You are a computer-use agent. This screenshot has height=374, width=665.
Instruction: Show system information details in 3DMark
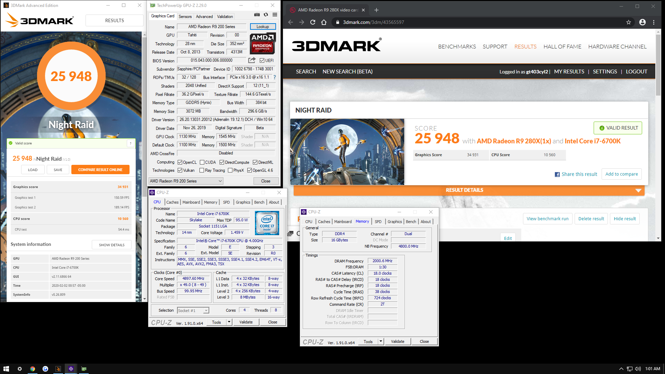pos(112,245)
